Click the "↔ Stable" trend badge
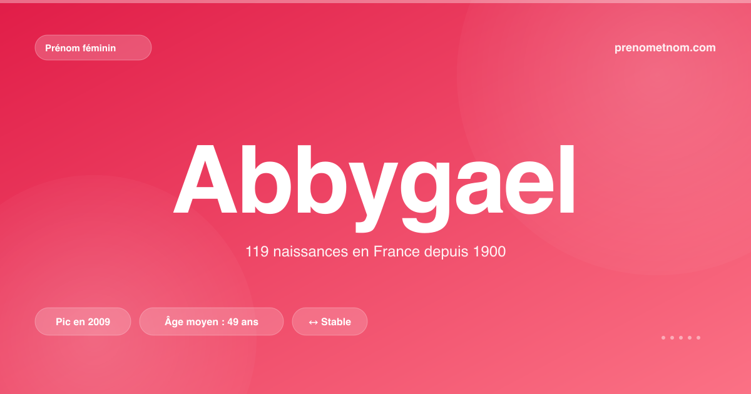Viewport: 751px width, 394px height. [330, 321]
